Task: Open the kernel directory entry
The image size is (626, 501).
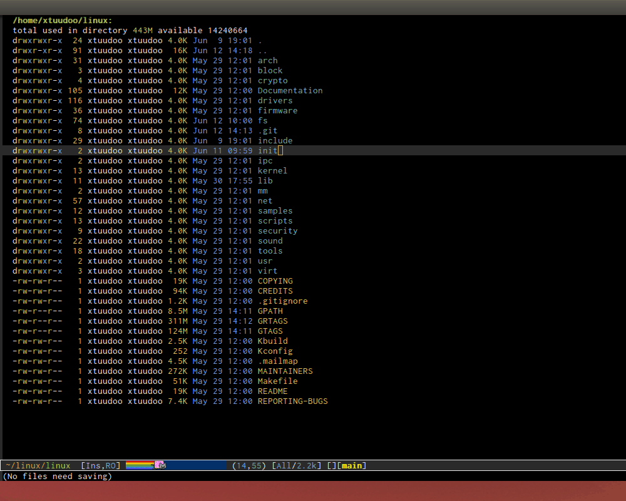Action: point(272,170)
